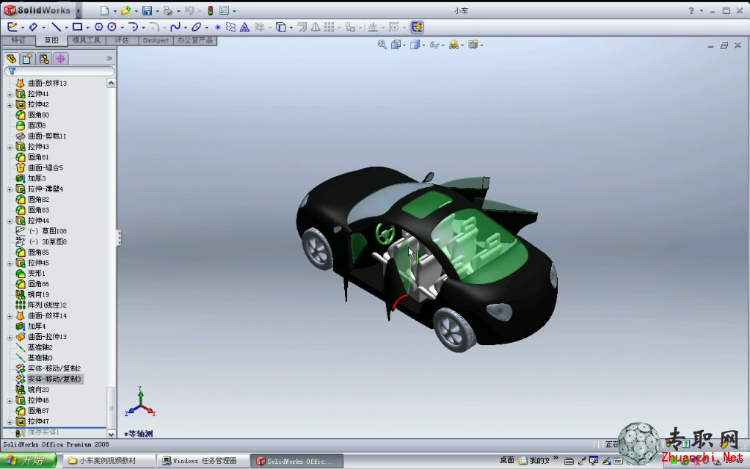Open the Rectangle tool dropdown arrow
Image resolution: width=750 pixels, height=469 pixels.
87,28
